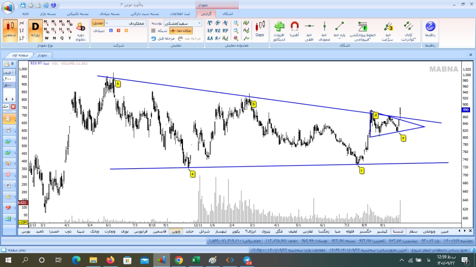476x267 pixels.
Task: Choose the H4 four-hour timeframe
Action: tap(70, 30)
